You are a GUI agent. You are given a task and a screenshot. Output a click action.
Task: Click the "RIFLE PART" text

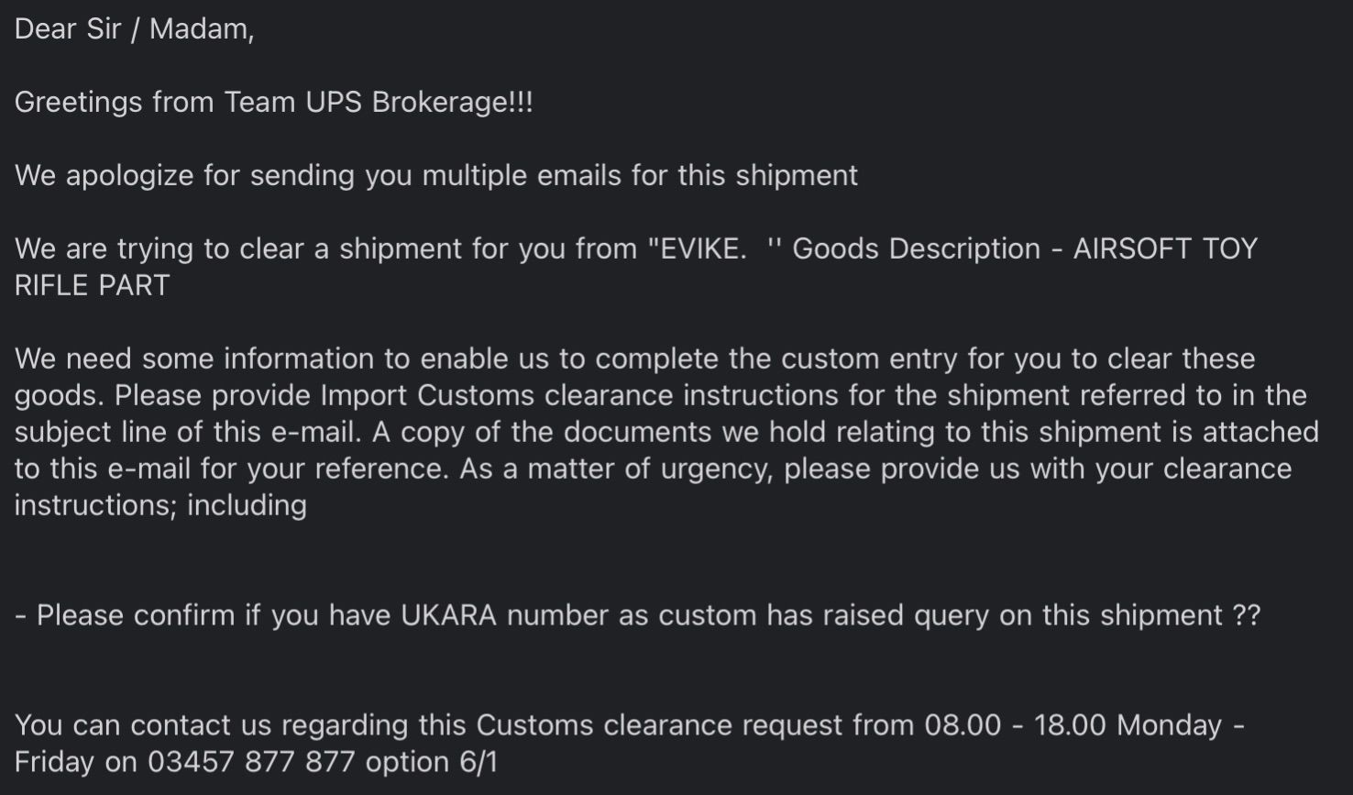(x=92, y=285)
